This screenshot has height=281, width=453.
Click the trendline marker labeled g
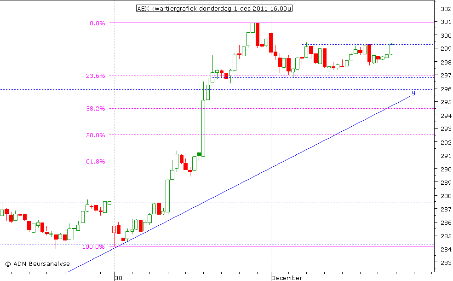413,94
